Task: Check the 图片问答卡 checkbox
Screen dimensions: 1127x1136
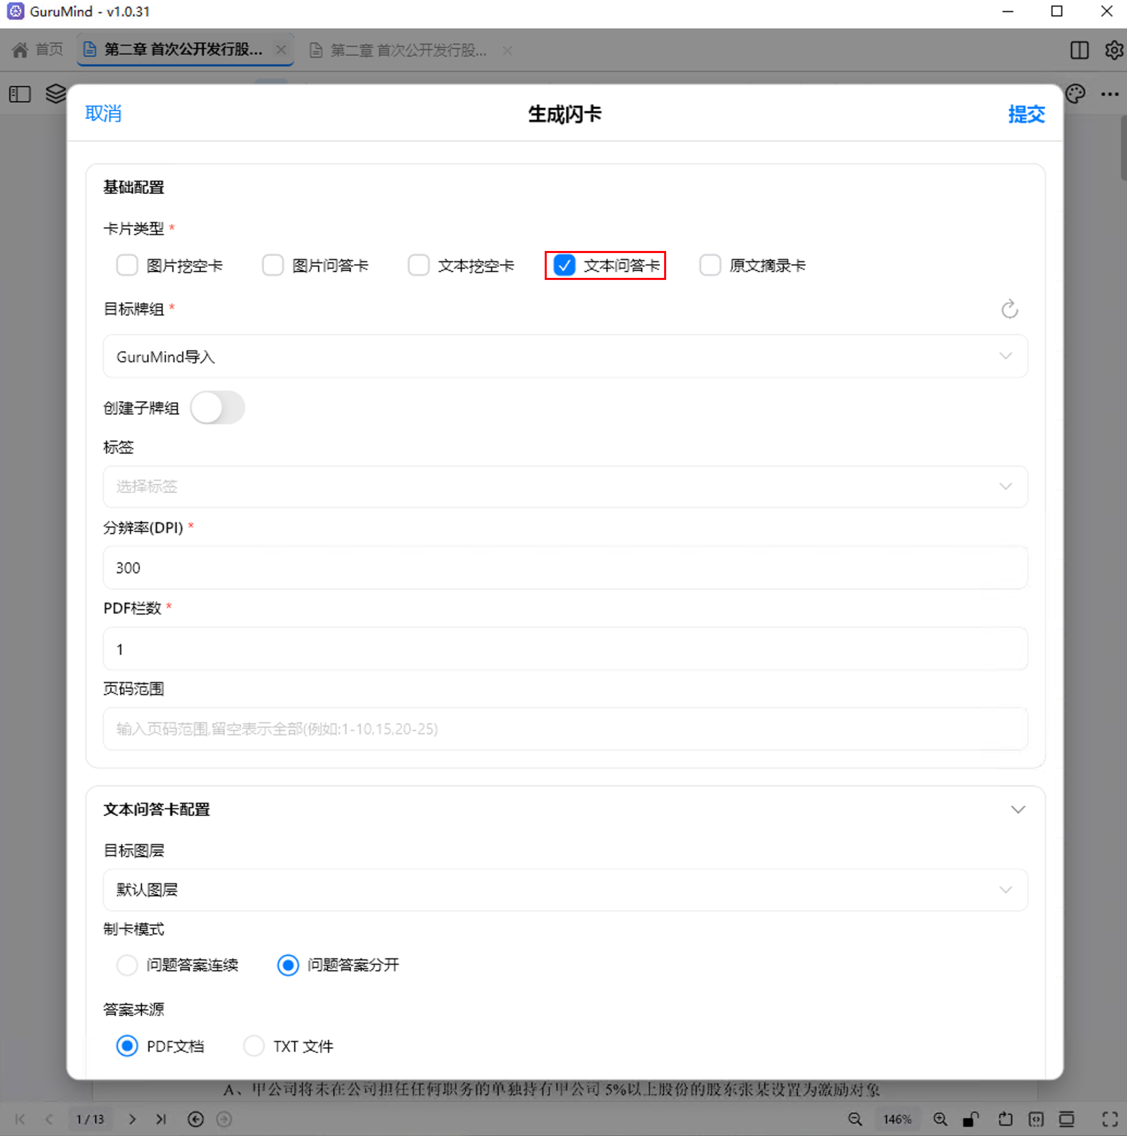Action: coord(273,265)
